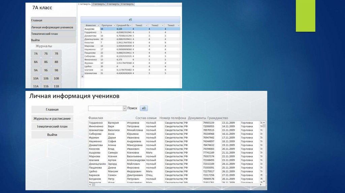Image resolution: width=345 pixels, height=193 pixels.
Task: Select Богданов in the personal information list
Action: pos(95,179)
